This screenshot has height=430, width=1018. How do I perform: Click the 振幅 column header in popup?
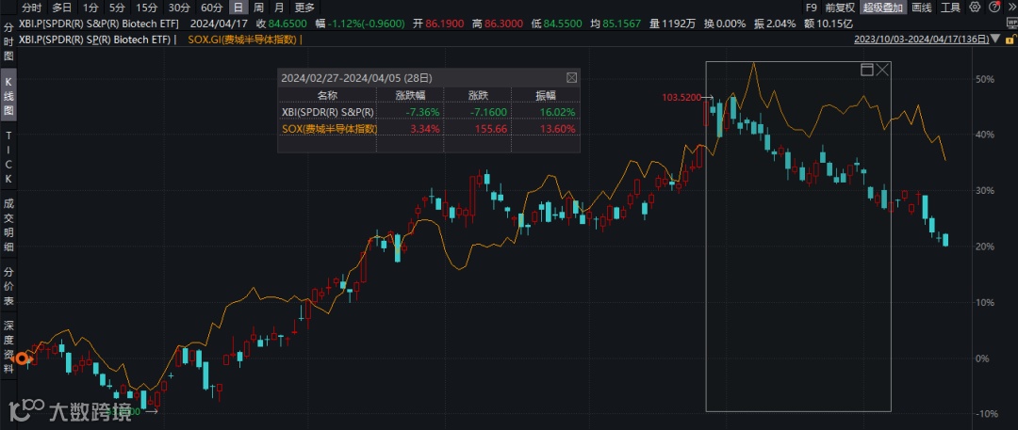(546, 95)
